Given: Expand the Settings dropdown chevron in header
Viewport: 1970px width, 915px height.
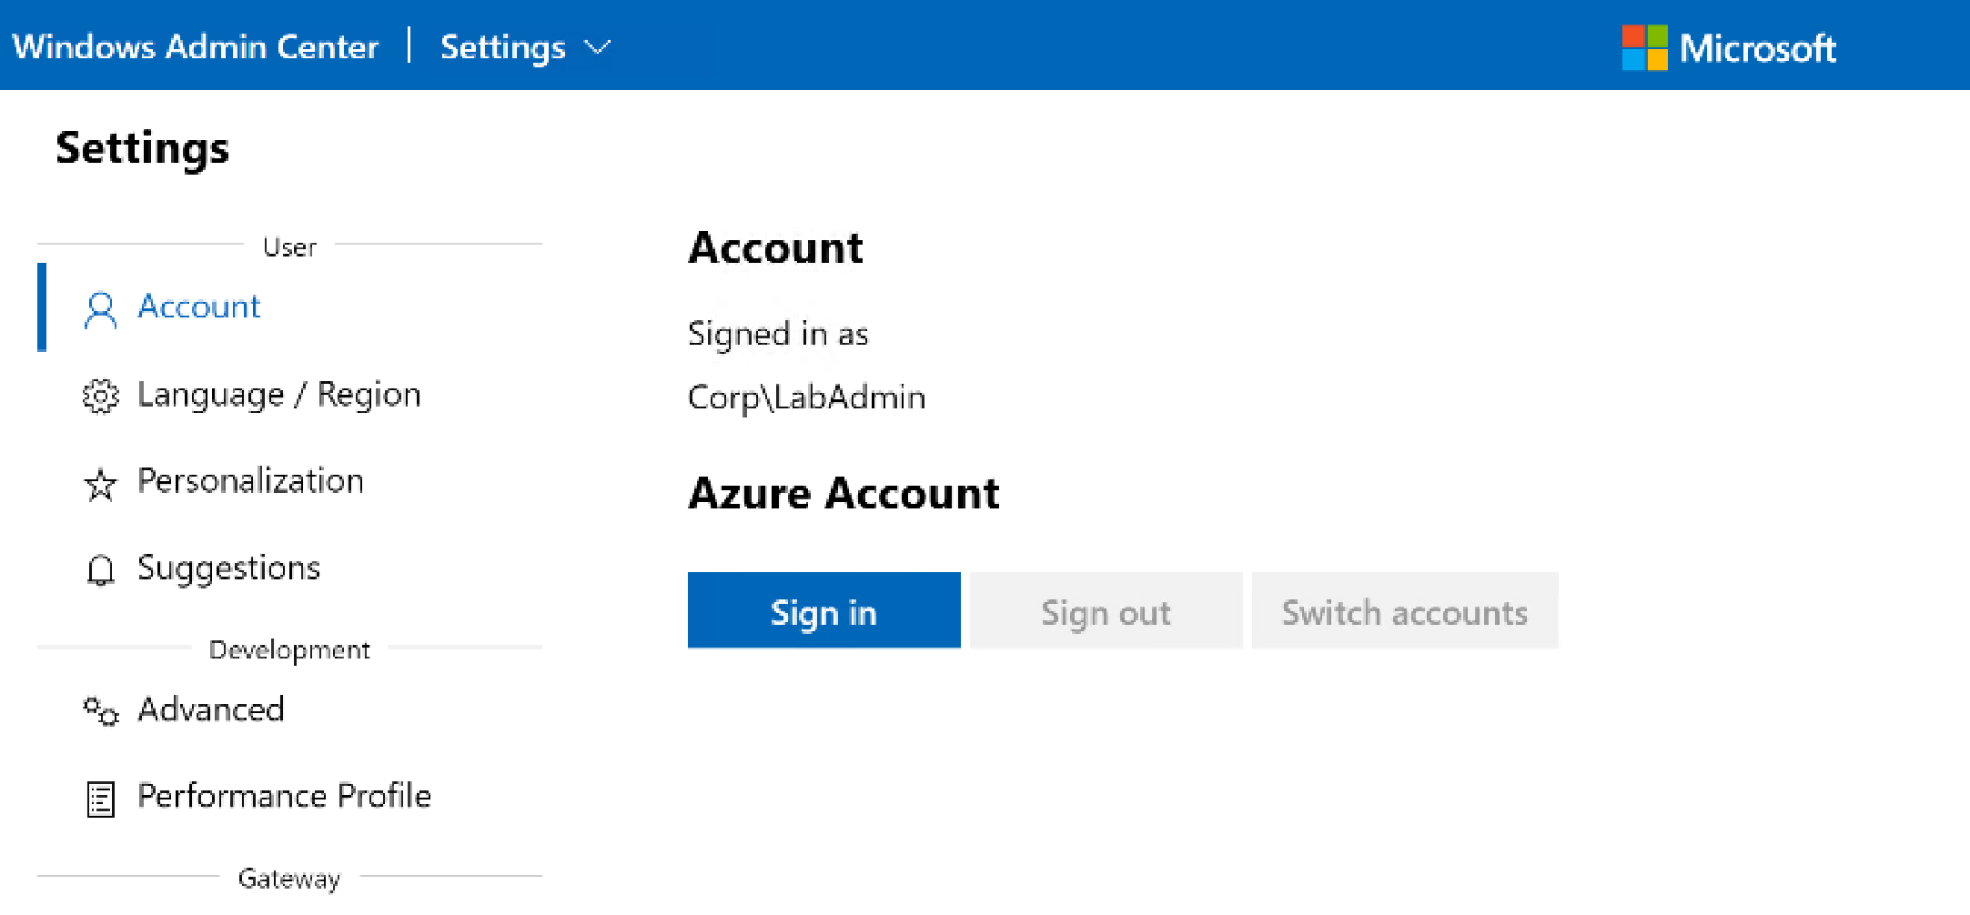Looking at the screenshot, I should pos(597,47).
